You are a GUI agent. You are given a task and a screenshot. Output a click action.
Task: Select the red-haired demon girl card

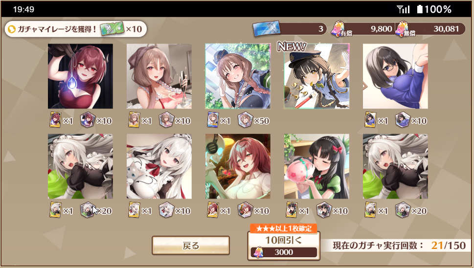pyautogui.click(x=80, y=76)
